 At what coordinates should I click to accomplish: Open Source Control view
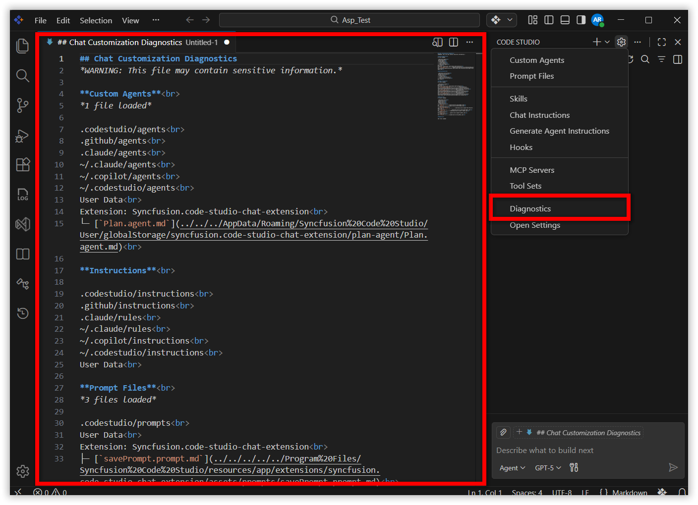coord(22,105)
